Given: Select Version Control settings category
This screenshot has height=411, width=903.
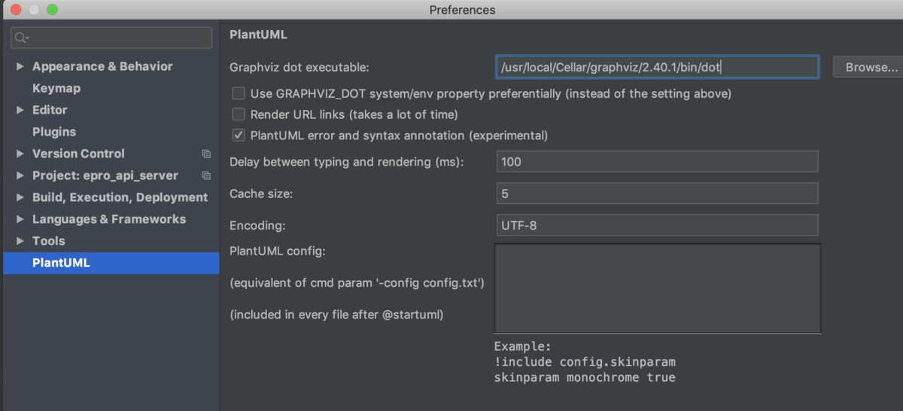Looking at the screenshot, I should coord(78,154).
